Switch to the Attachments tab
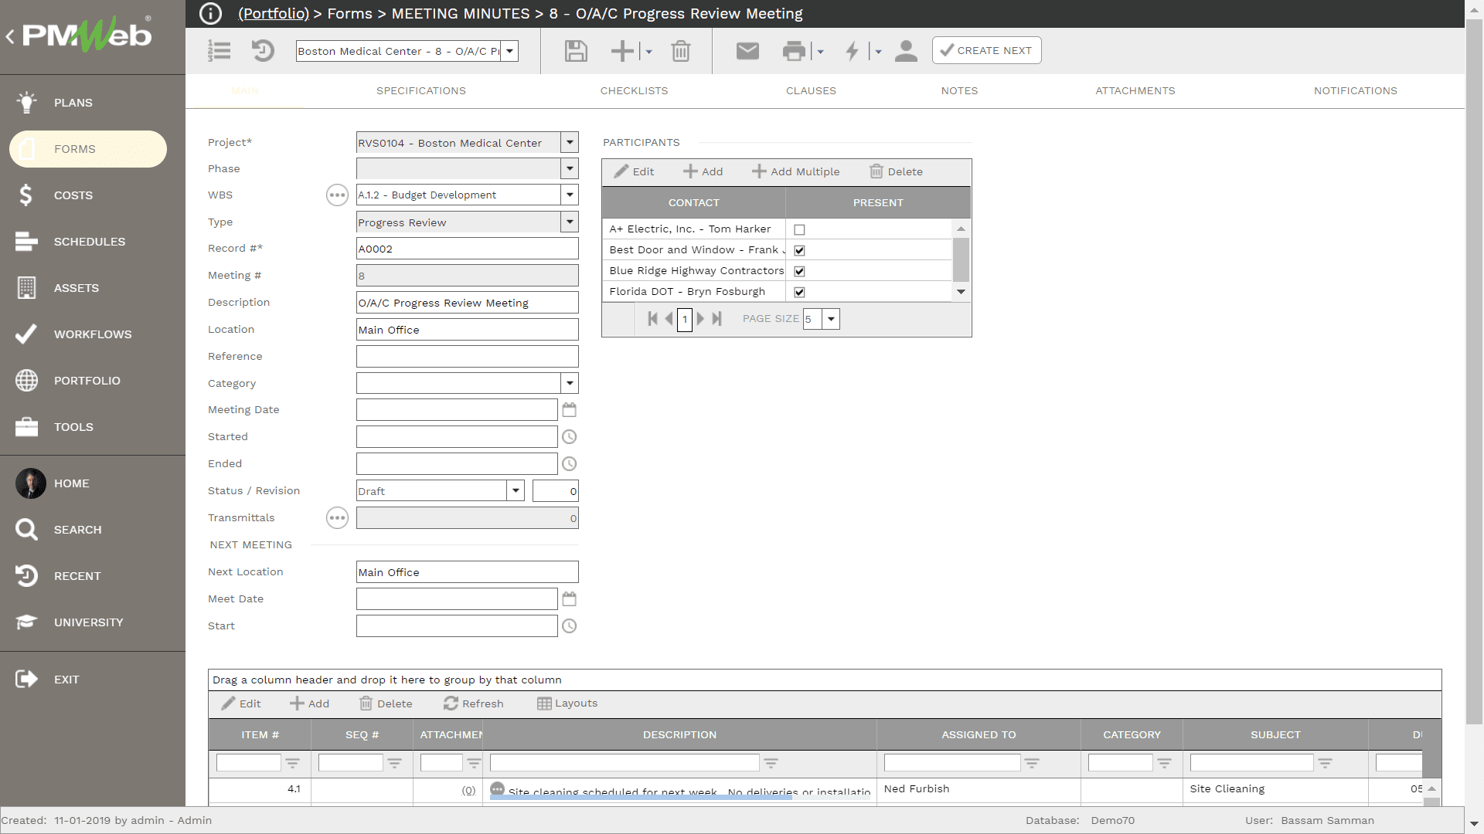 pos(1135,91)
